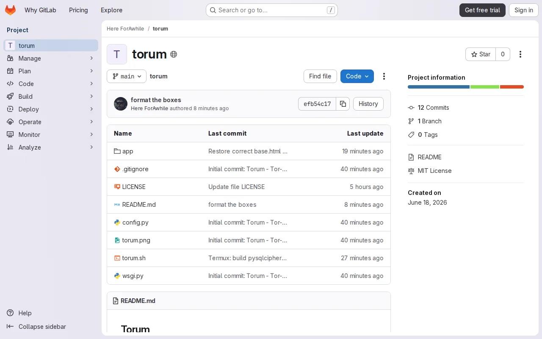Image resolution: width=542 pixels, height=339 pixels.
Task: Expand the Analyze sidebar section
Action: point(51,147)
